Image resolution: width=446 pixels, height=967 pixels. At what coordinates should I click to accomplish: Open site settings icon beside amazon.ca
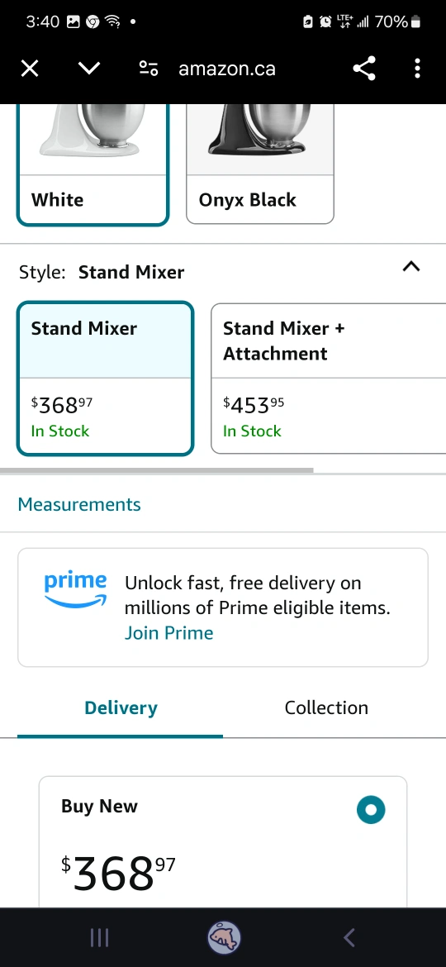tap(148, 69)
